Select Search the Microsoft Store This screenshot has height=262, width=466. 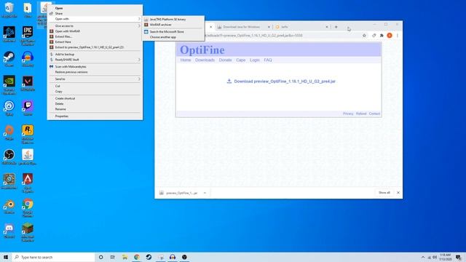click(173, 31)
